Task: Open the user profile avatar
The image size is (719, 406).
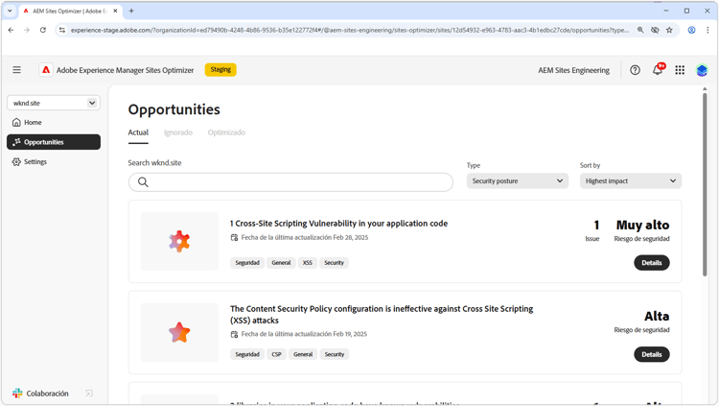Action: click(x=702, y=70)
